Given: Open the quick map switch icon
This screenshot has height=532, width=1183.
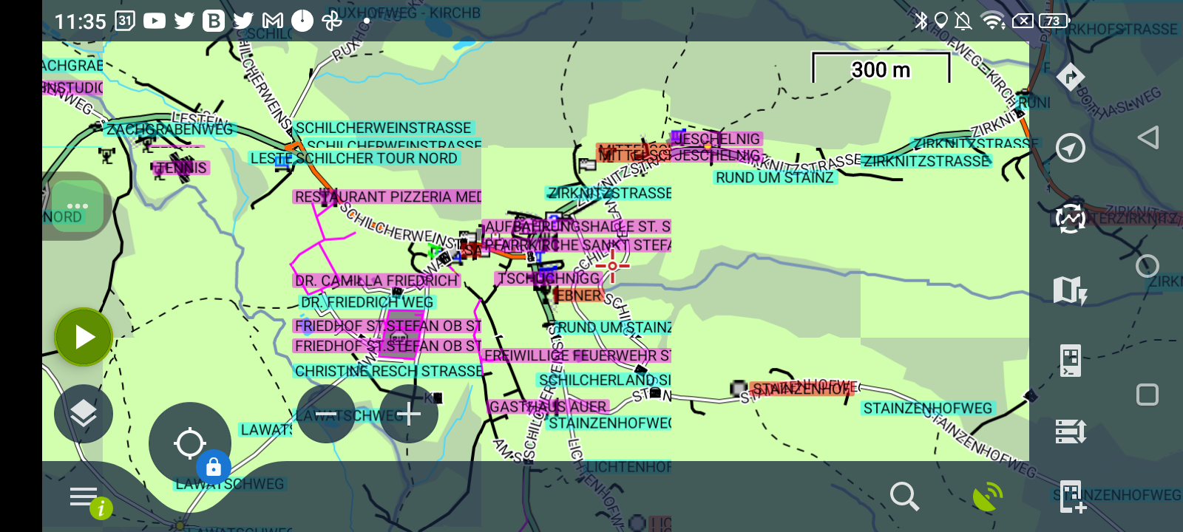Looking at the screenshot, I should (1070, 290).
